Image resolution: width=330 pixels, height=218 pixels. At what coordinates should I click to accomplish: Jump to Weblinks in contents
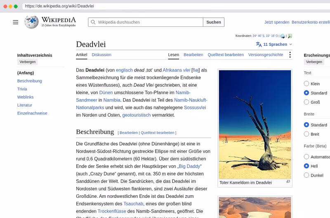(x=25, y=97)
